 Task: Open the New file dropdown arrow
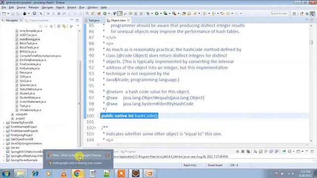click(x=8, y=13)
